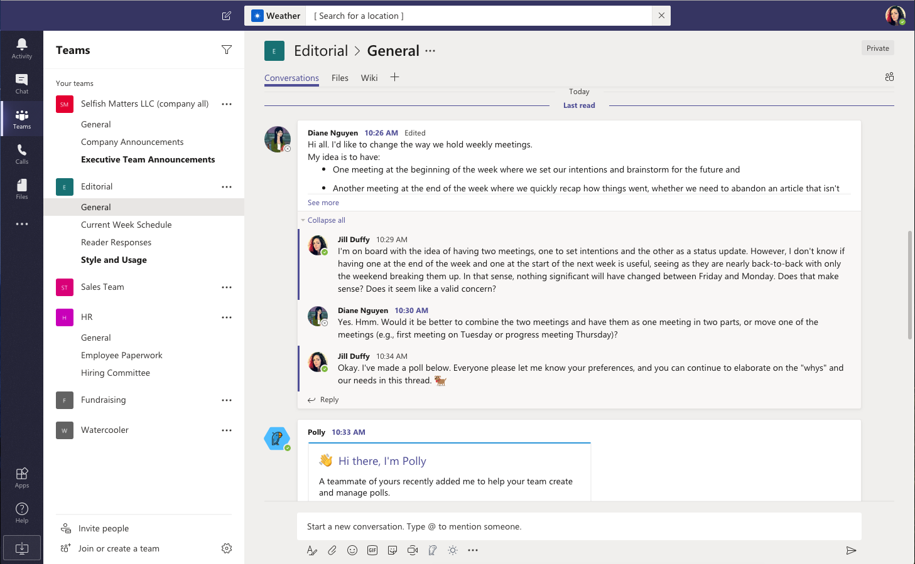Open the Apps store icon
Image resolution: width=915 pixels, height=564 pixels.
tap(21, 477)
